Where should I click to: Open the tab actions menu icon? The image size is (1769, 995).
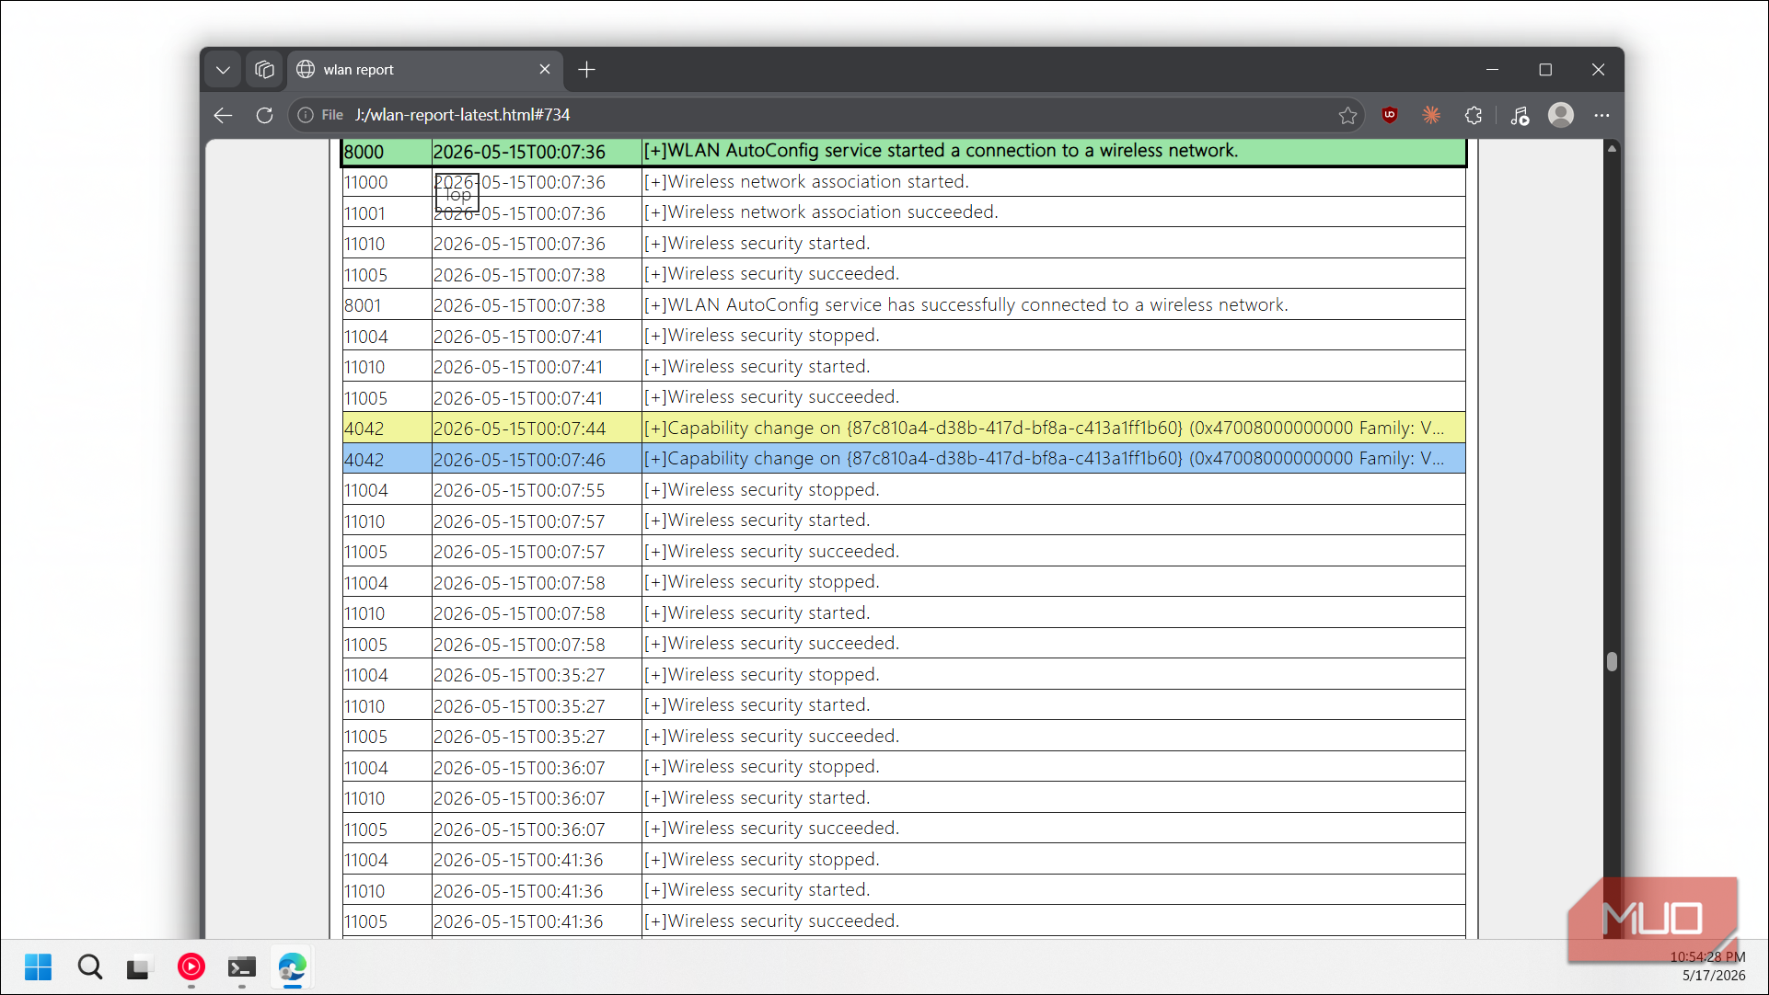click(264, 70)
